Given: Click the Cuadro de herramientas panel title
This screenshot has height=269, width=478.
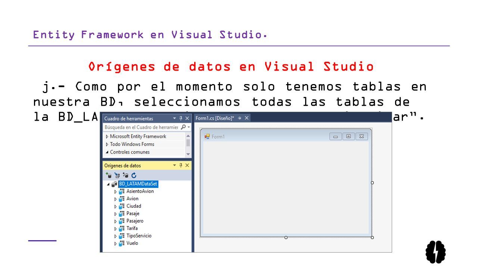Looking at the screenshot, I should pos(129,118).
